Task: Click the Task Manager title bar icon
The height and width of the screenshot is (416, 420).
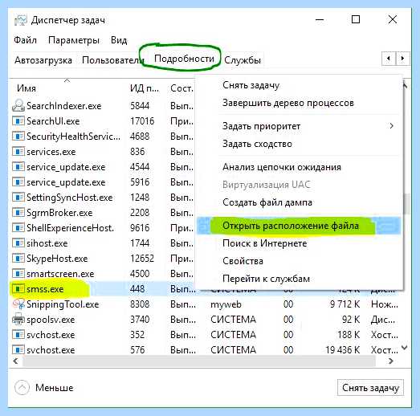Action: click(x=21, y=20)
